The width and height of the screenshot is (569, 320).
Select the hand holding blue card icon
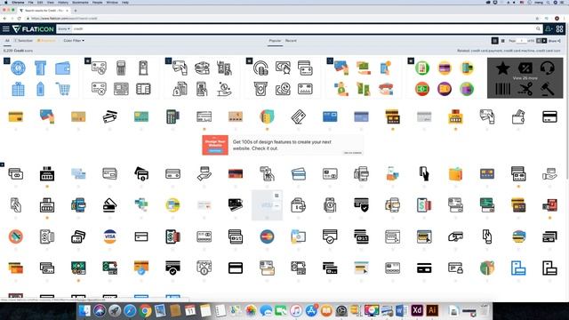coord(47,116)
